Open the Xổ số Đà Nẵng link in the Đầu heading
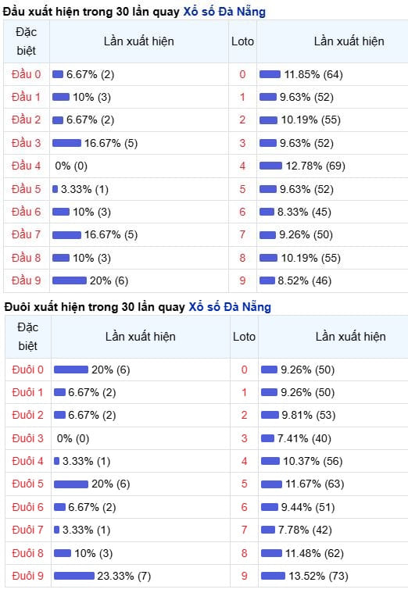The image size is (408, 600). point(224,12)
